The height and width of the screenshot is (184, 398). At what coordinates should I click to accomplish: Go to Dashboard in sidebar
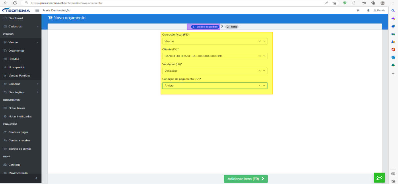(21, 18)
